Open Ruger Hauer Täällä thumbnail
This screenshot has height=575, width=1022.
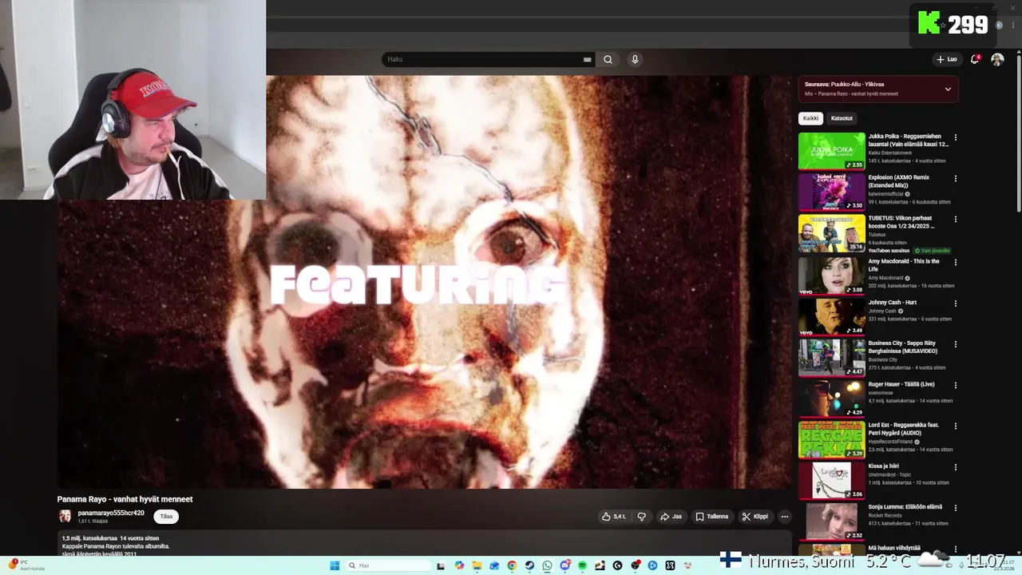(831, 399)
